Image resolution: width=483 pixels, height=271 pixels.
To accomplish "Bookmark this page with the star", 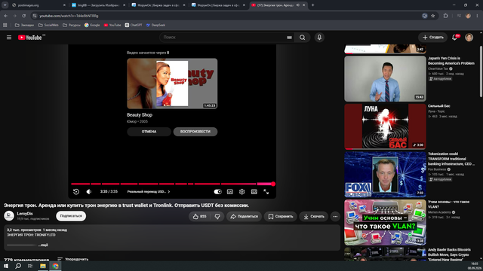I will (x=432, y=16).
